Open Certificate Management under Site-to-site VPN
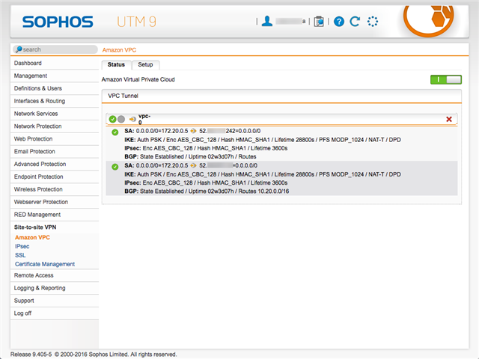The width and height of the screenshot is (479, 359). point(45,264)
